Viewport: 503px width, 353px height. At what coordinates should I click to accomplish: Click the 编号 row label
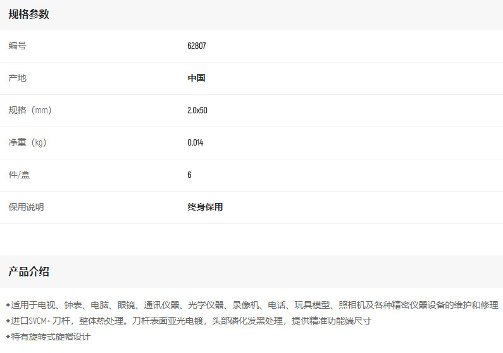[x=18, y=46]
